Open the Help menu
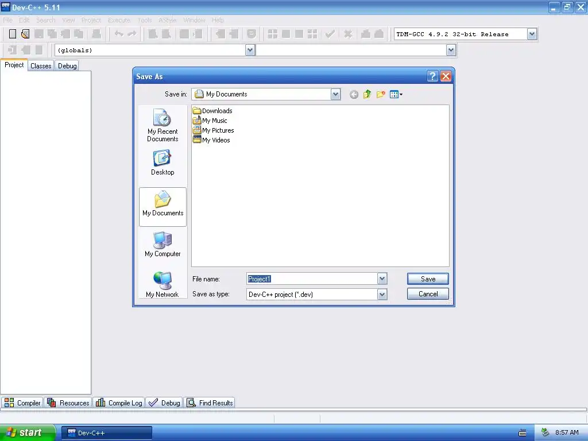The image size is (588, 441). 218,20
